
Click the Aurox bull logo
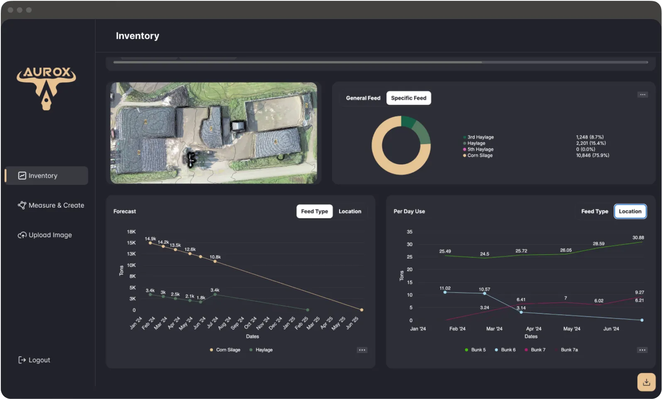click(x=46, y=88)
